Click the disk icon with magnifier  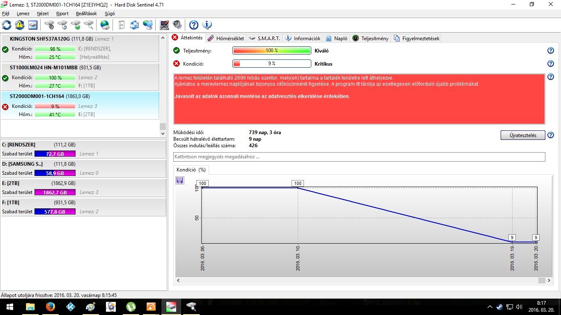click(89, 25)
